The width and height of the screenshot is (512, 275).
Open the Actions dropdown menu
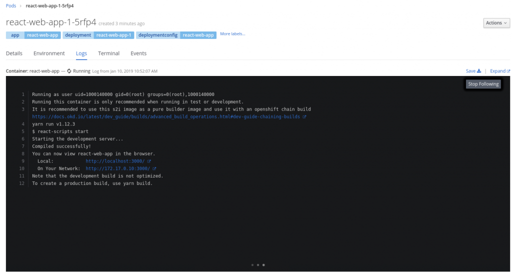(x=496, y=23)
